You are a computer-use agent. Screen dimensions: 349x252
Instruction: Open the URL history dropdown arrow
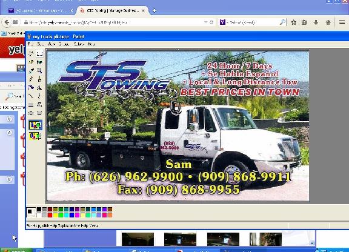click(205, 22)
